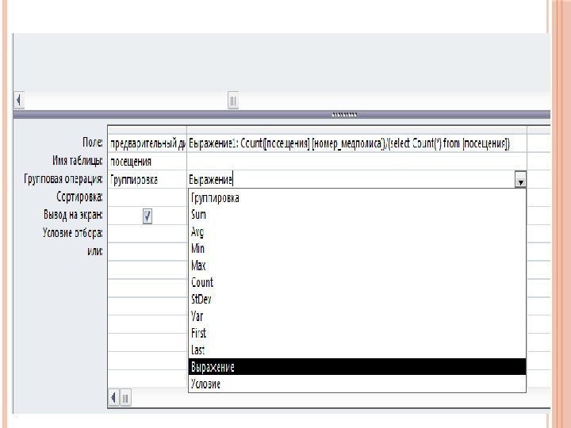Pick StDev in the group operation list

click(x=357, y=299)
